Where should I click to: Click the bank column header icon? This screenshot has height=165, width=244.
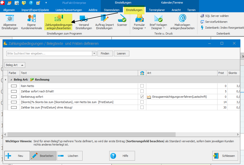tap(142, 73)
